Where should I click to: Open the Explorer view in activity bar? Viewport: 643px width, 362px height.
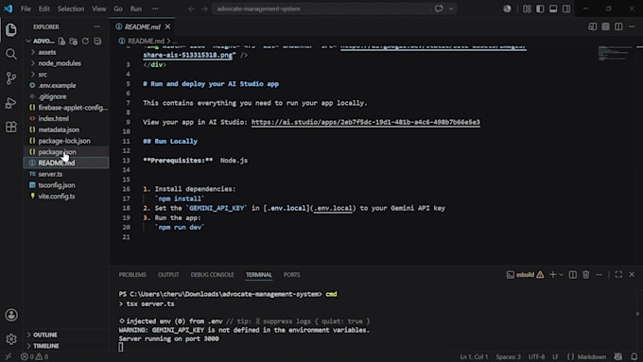click(x=11, y=29)
